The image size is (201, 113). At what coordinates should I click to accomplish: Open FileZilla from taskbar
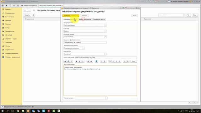pyautogui.click(x=49, y=111)
